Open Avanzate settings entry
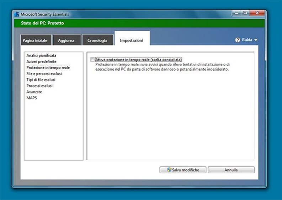This screenshot has height=200, width=282. pyautogui.click(x=34, y=92)
